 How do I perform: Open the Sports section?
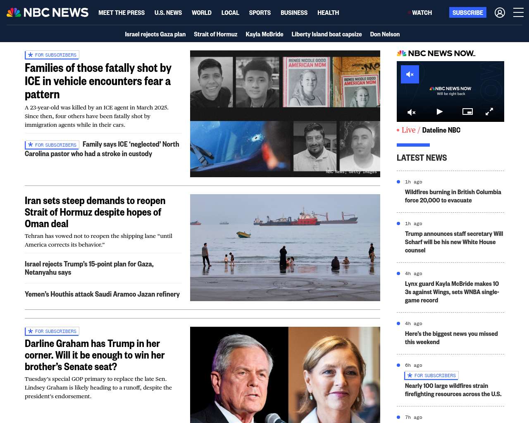[260, 13]
